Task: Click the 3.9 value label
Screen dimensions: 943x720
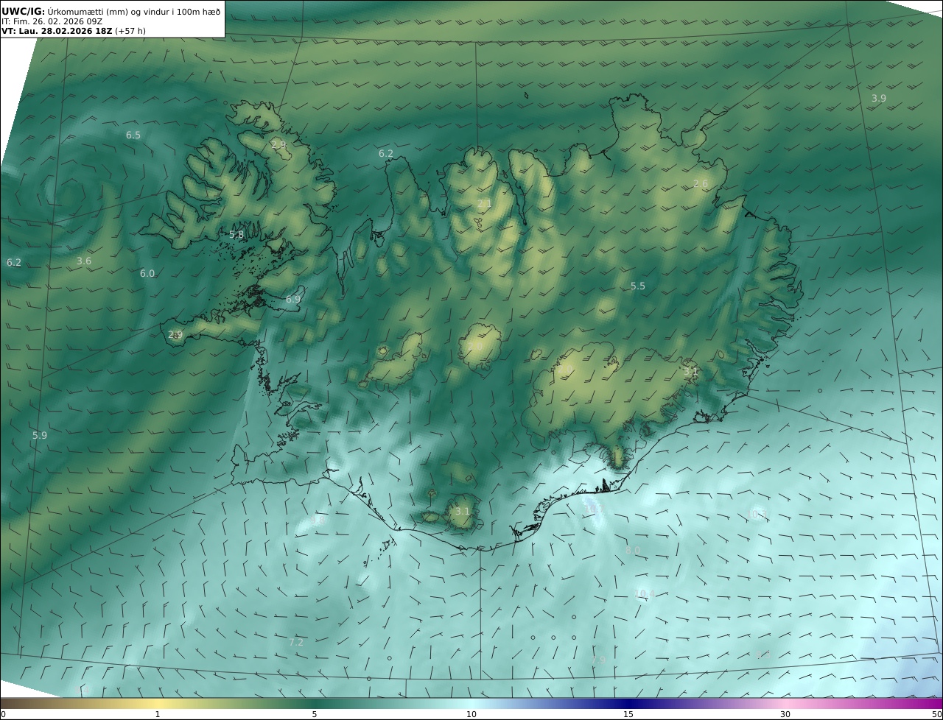Action: click(x=879, y=99)
